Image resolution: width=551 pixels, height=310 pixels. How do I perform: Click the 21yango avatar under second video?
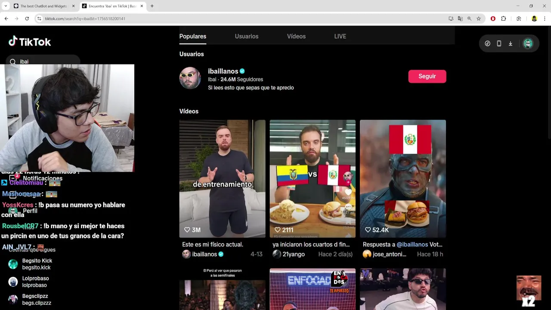[x=277, y=254]
